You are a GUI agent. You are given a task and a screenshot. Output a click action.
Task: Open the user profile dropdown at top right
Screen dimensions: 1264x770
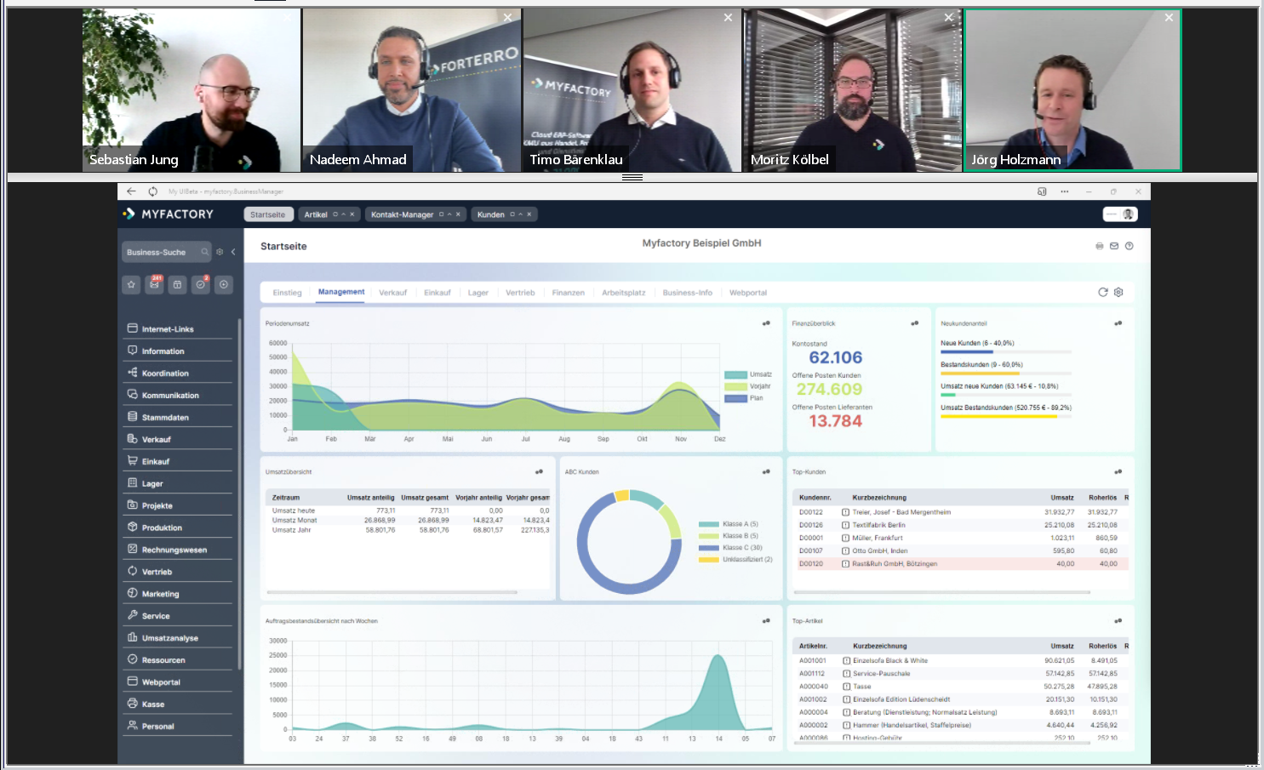tap(1120, 214)
